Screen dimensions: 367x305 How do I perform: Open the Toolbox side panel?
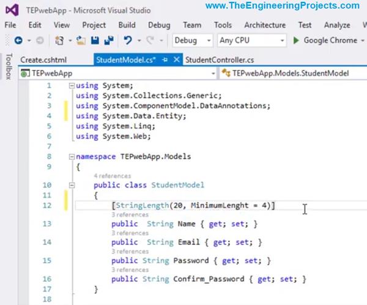click(x=9, y=66)
